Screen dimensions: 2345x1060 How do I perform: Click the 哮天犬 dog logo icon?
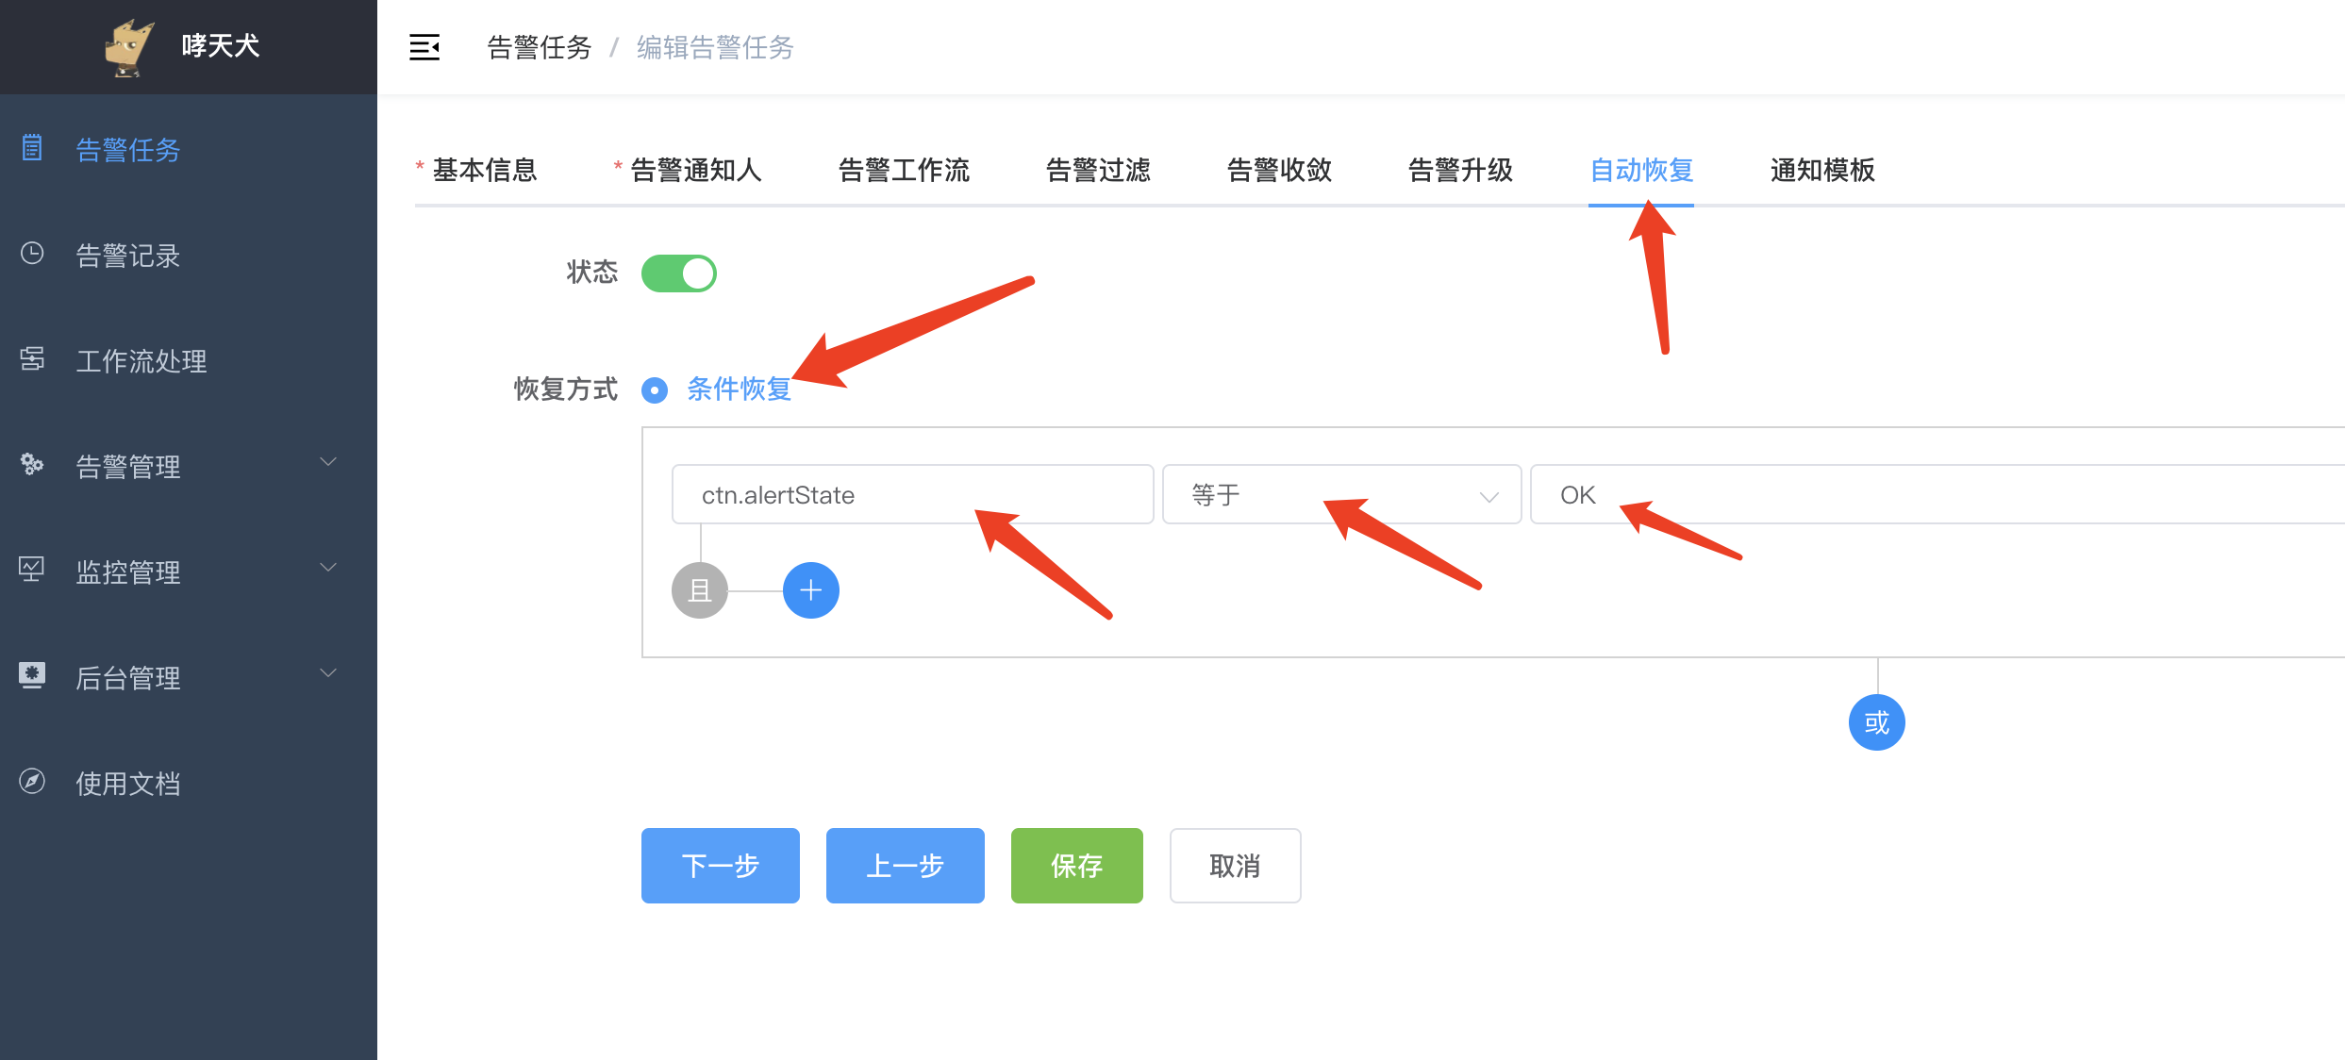128,47
